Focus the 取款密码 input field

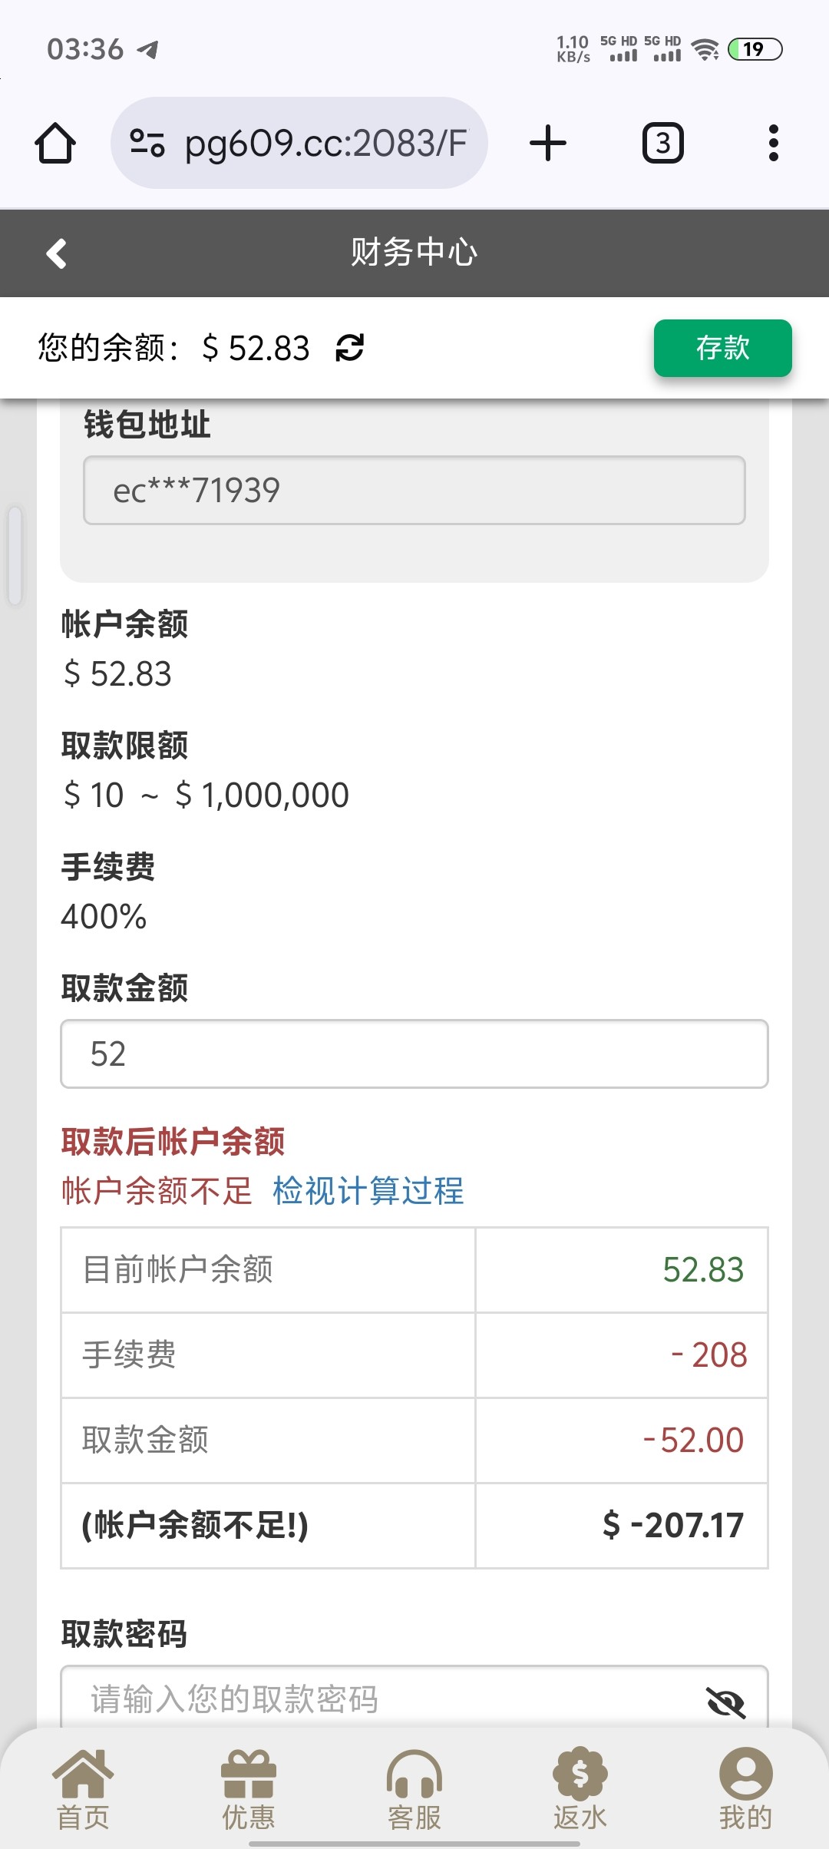coord(384,1700)
